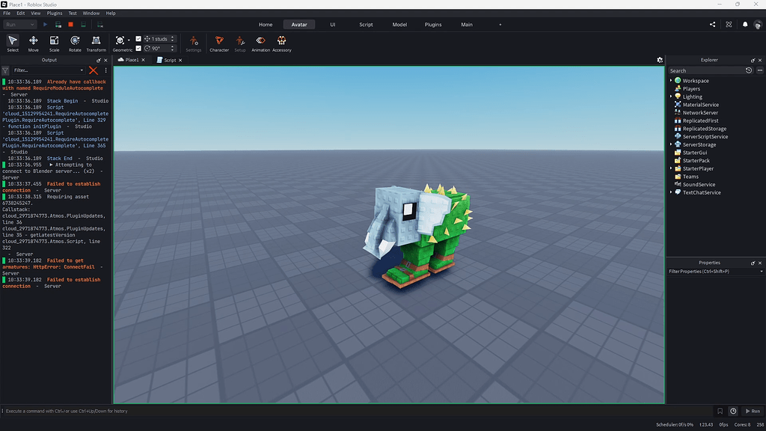Image resolution: width=766 pixels, height=431 pixels.
Task: Toggle the rotate snap 90° checkbox
Action: point(138,49)
